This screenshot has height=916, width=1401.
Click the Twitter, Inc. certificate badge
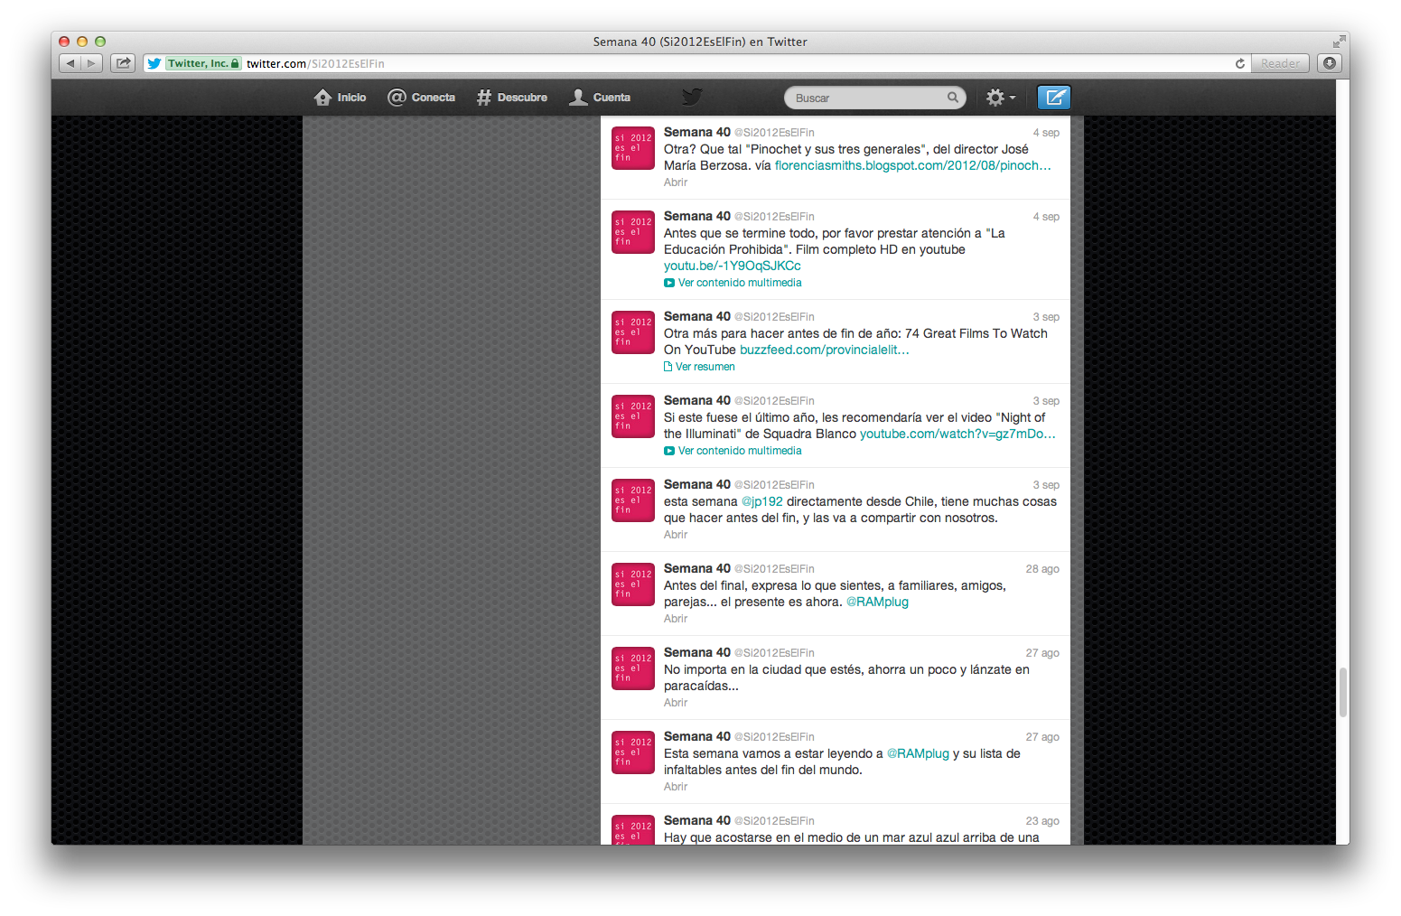click(x=203, y=63)
